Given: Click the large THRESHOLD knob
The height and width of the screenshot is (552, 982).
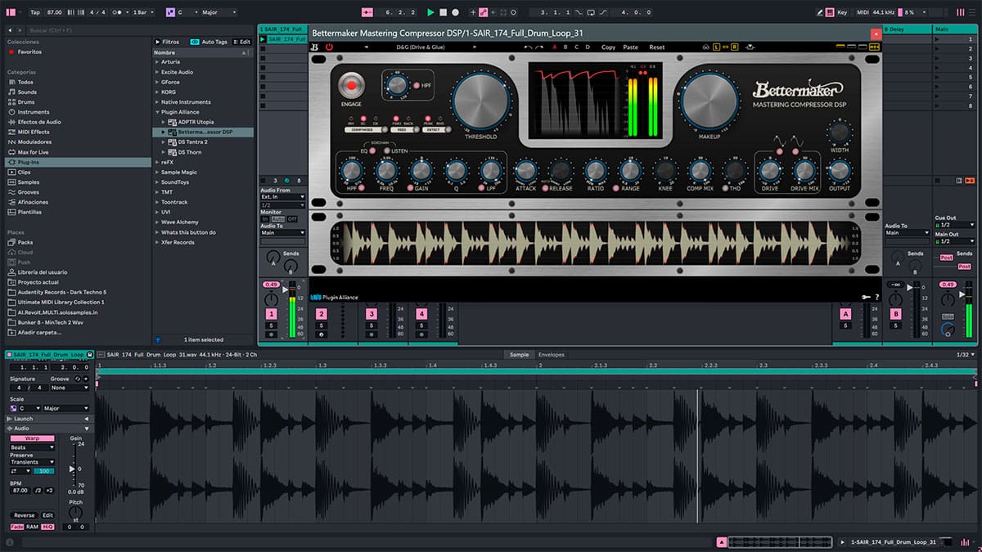Looking at the screenshot, I should coord(480,101).
